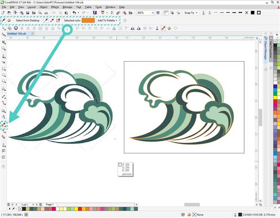Open the Bitmaps menu
280x218 pixels.
pos(68,7)
